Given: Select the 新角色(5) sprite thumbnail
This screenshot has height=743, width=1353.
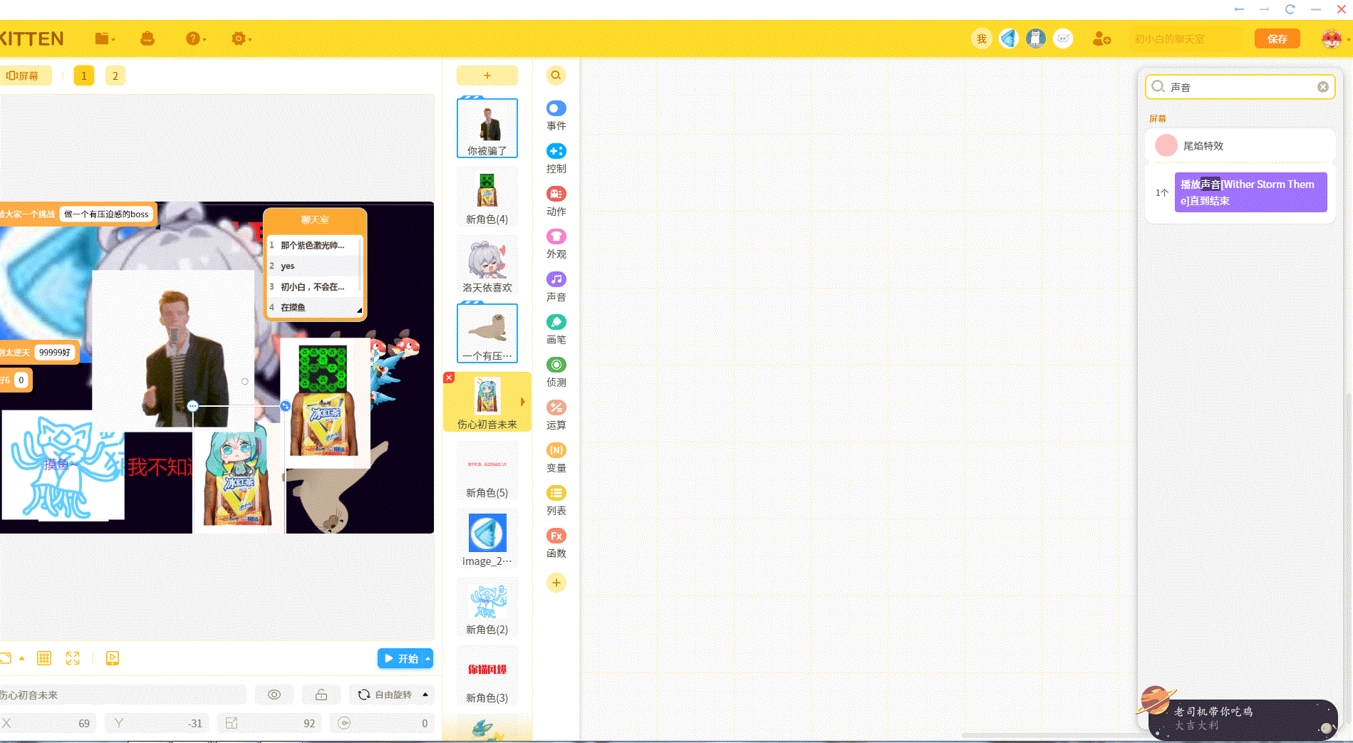Looking at the screenshot, I should (487, 471).
